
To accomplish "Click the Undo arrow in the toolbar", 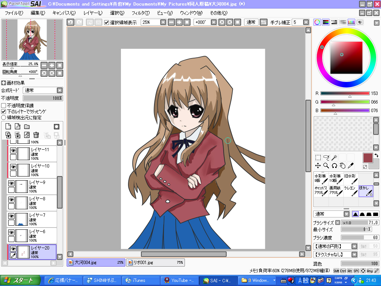I will [70, 22].
